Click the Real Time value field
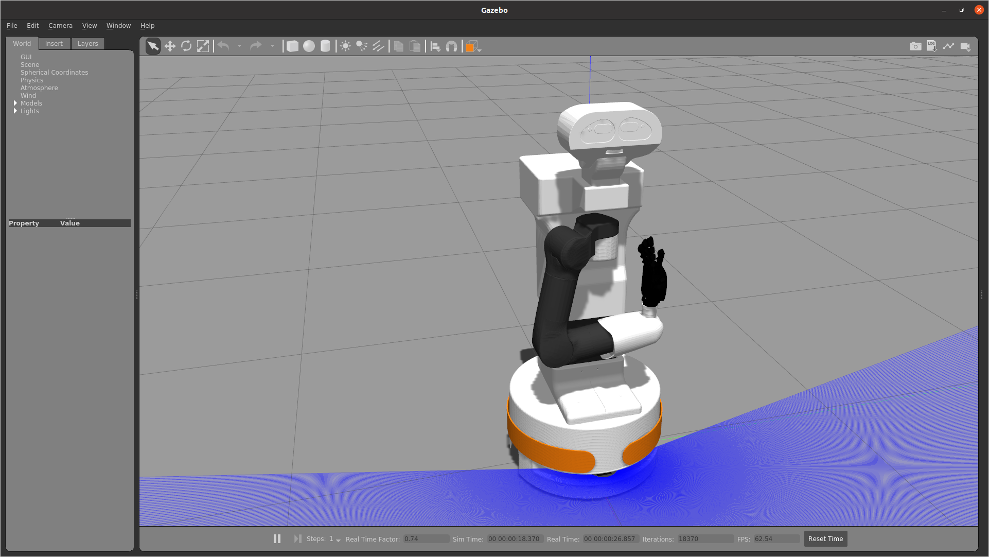This screenshot has height=557, width=989. (610, 538)
